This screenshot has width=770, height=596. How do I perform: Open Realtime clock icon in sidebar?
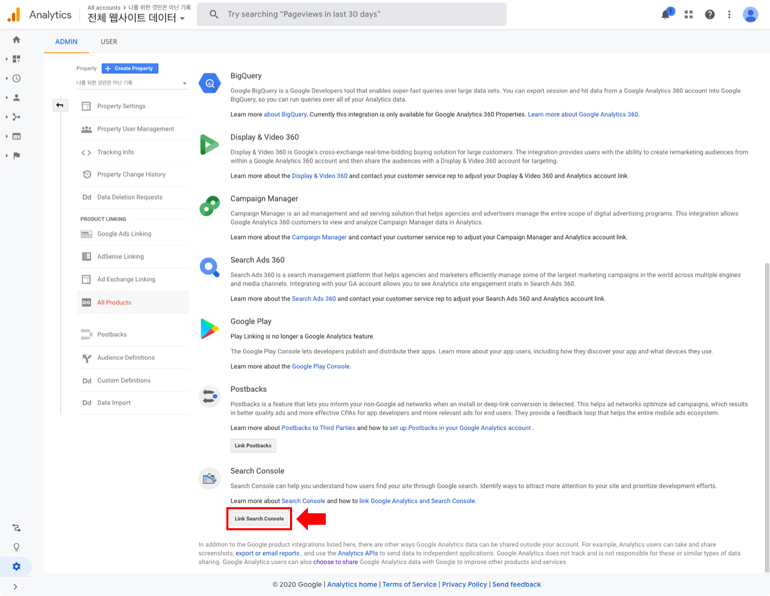[x=16, y=78]
